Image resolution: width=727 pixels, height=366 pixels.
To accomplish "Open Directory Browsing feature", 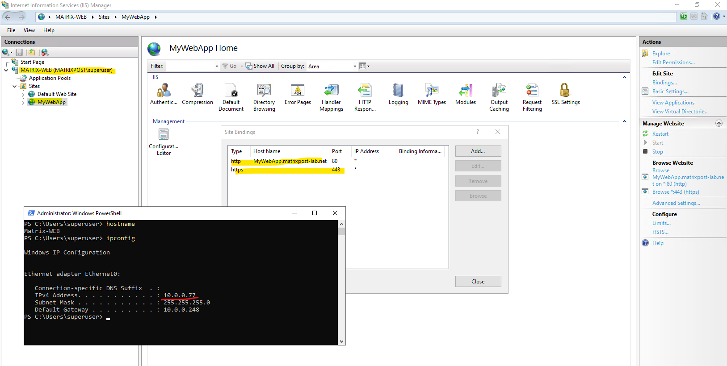I will (264, 97).
